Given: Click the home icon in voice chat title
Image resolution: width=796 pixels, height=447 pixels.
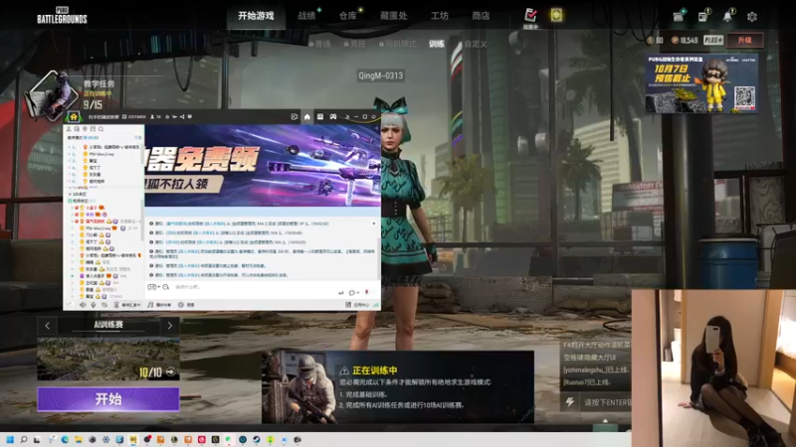Looking at the screenshot, I should click(74, 117).
